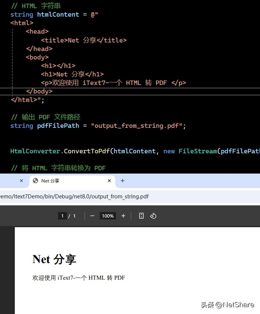Close the partially hidden left browser tab
The width and height of the screenshot is (260, 314).
click(x=21, y=181)
